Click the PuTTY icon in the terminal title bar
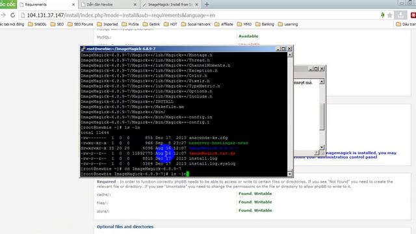416x234 pixels. (x=83, y=49)
